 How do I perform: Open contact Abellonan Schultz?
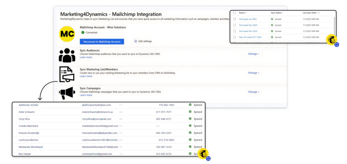click(x=28, y=105)
